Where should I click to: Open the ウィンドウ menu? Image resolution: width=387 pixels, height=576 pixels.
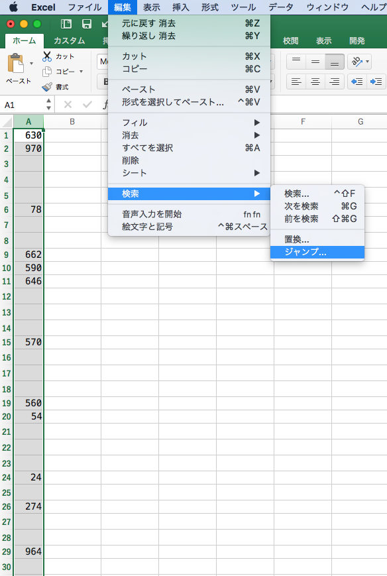pyautogui.click(x=327, y=7)
